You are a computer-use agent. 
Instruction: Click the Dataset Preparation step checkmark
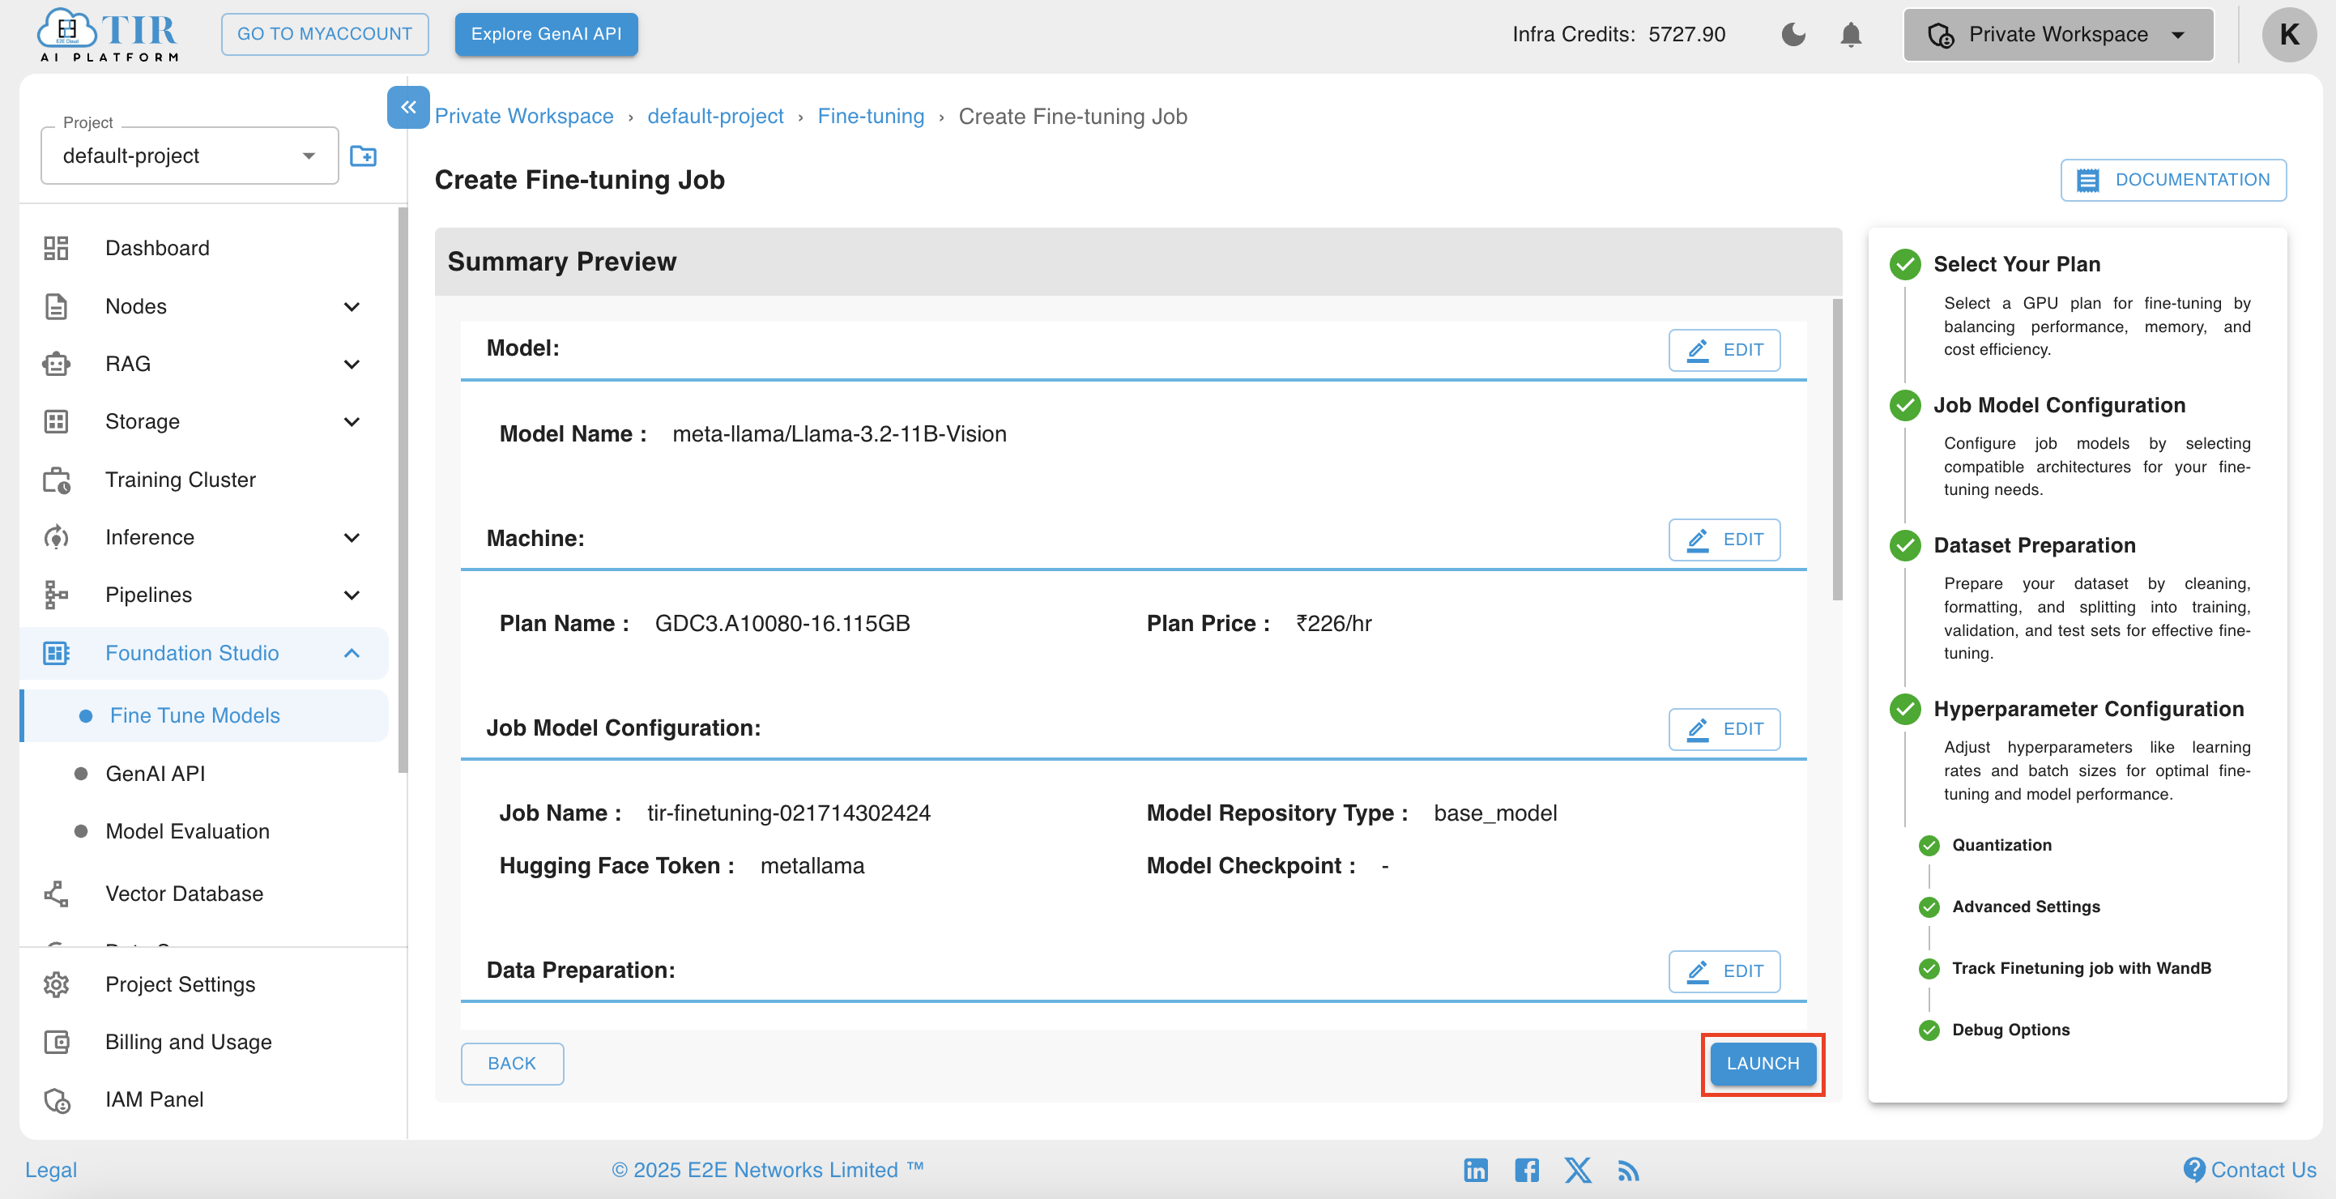point(1904,545)
